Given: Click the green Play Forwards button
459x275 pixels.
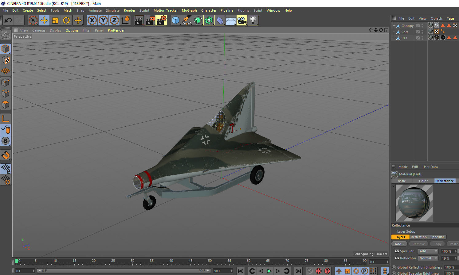Looking at the screenshot, I should tap(269, 271).
